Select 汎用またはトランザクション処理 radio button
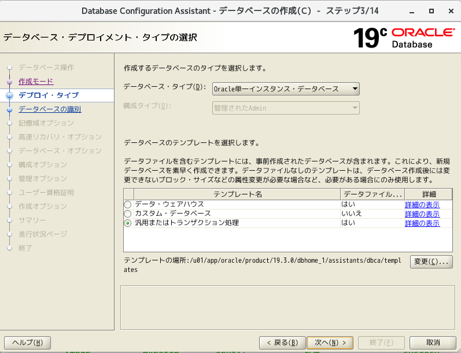The image size is (461, 353). click(128, 223)
